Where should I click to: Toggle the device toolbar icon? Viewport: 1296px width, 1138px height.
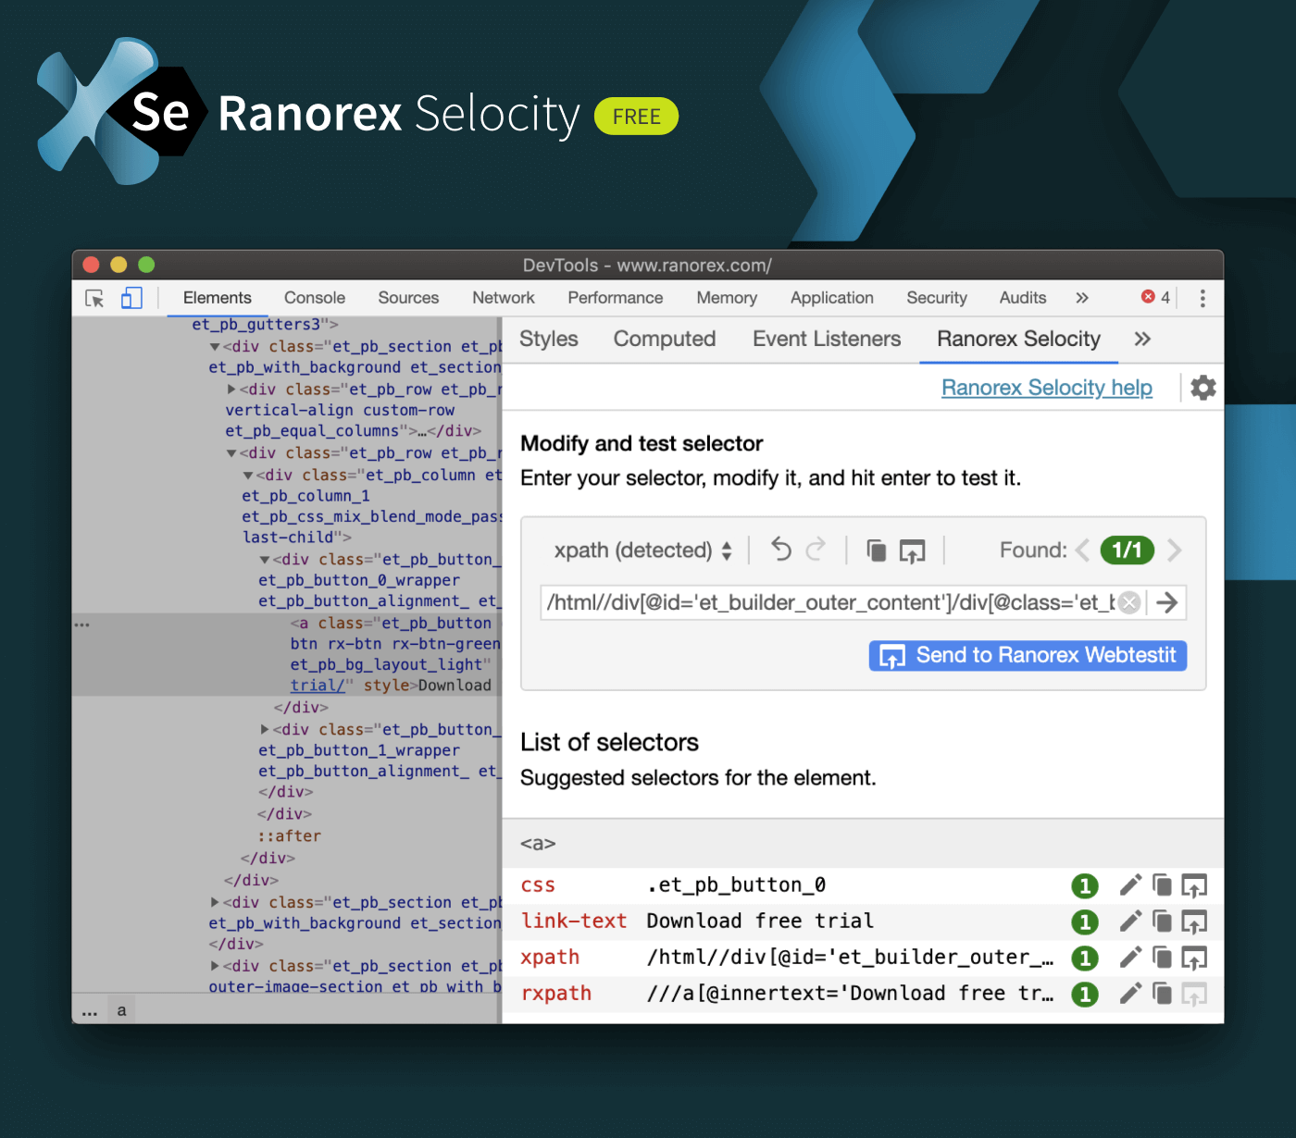131,298
